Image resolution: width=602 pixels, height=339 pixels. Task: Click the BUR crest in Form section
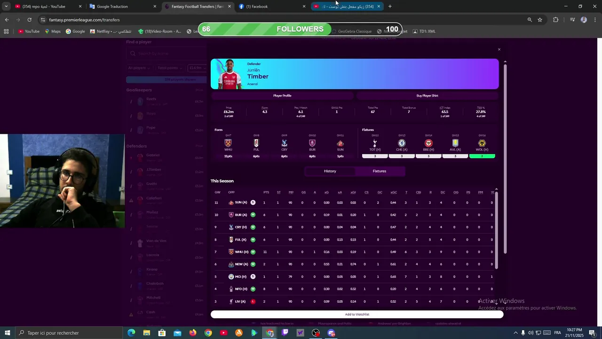pos(312,143)
